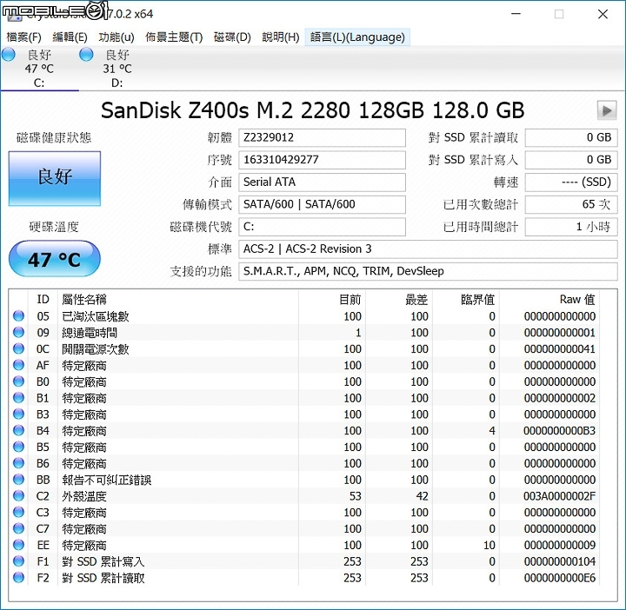Click the transfer mode field SATA/600 | SATA/600

click(x=322, y=204)
